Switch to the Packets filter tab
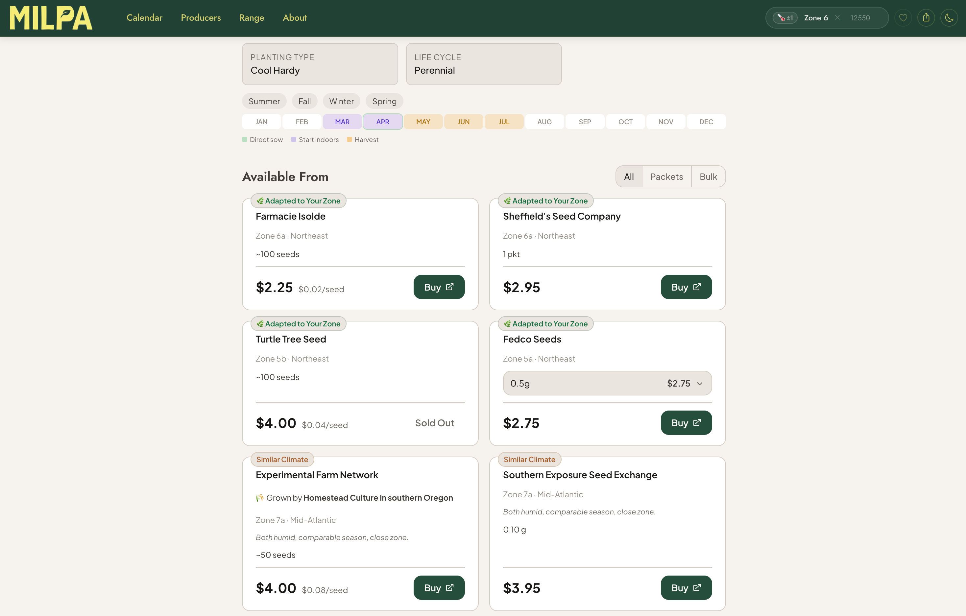The height and width of the screenshot is (616, 966). (x=666, y=177)
